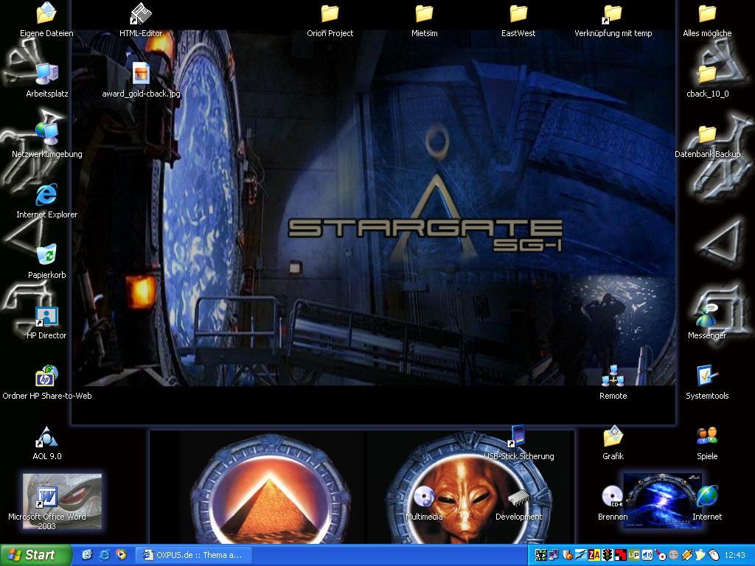The height and width of the screenshot is (566, 755).
Task: Launch the HTML-Editor shortcut
Action: tap(141, 14)
